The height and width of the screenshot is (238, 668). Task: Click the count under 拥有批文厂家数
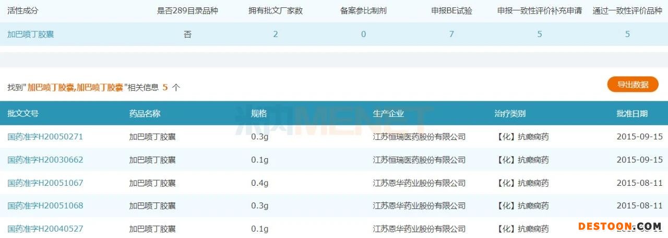click(276, 34)
